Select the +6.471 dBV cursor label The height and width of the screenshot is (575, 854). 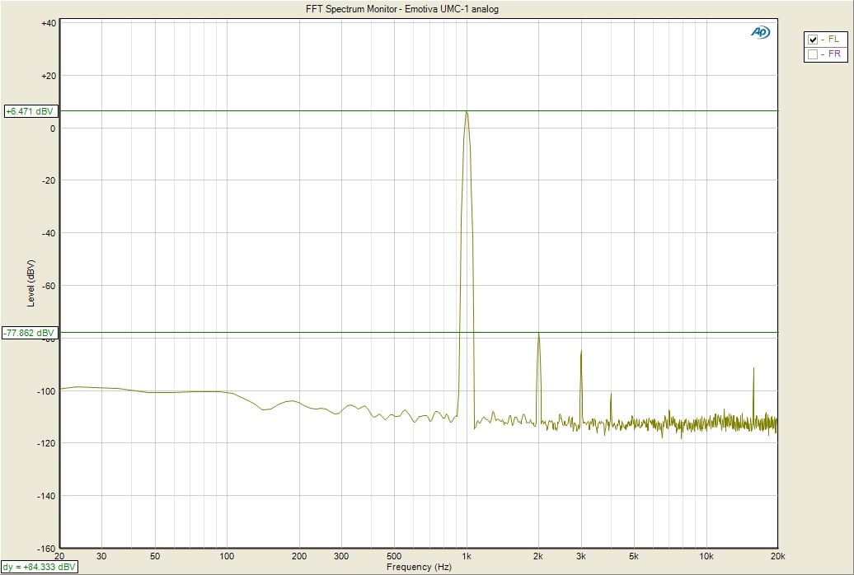(30, 111)
